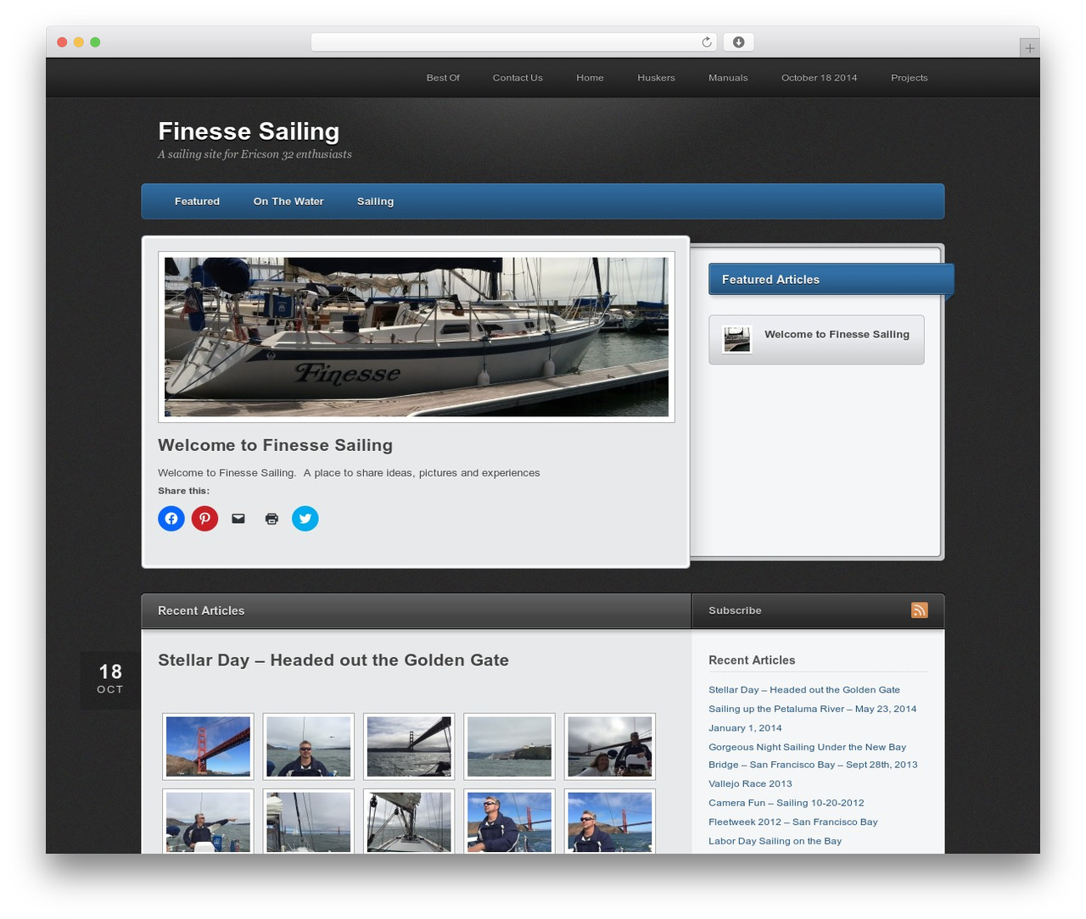This screenshot has width=1086, height=919.
Task: Open Camera Fun – Sailing 10-20-2012 link
Action: [786, 803]
